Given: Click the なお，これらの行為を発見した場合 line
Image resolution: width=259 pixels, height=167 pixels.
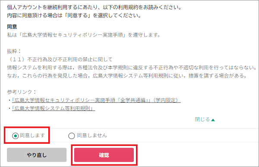Looking at the screenshot, I should (x=127, y=76).
